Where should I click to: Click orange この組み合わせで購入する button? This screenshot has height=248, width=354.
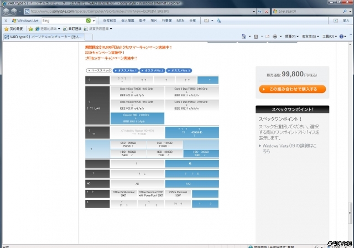293,89
